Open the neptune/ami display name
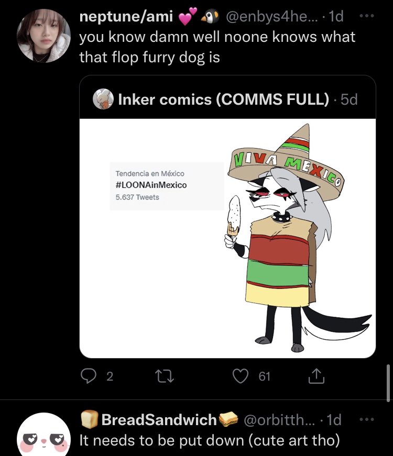The width and height of the screenshot is (393, 456). click(x=126, y=17)
